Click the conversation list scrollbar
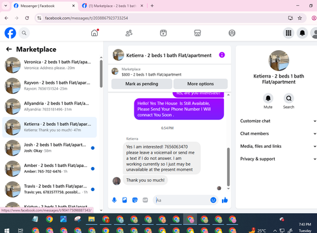317x233 pixels. click(x=101, y=74)
